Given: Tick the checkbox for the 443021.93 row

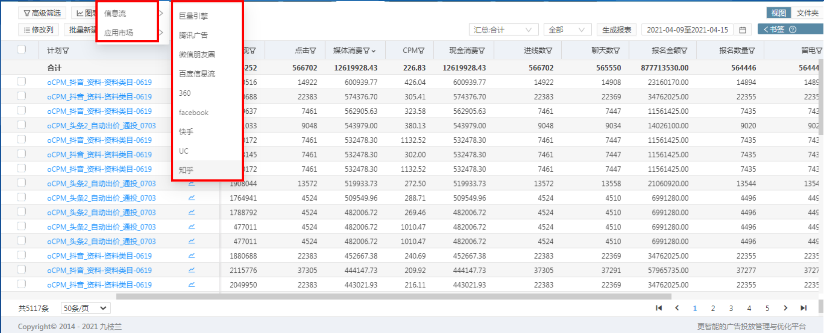Looking at the screenshot, I should (x=21, y=284).
